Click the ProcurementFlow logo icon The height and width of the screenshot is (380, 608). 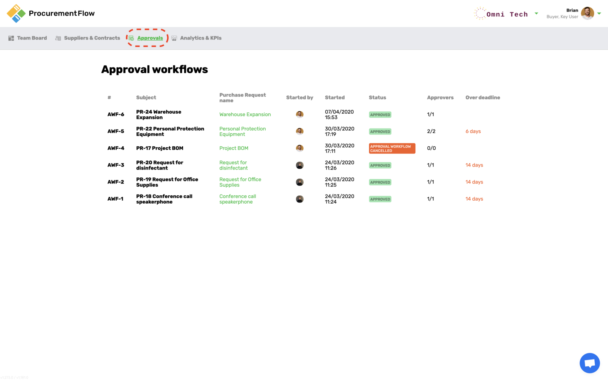pyautogui.click(x=16, y=13)
